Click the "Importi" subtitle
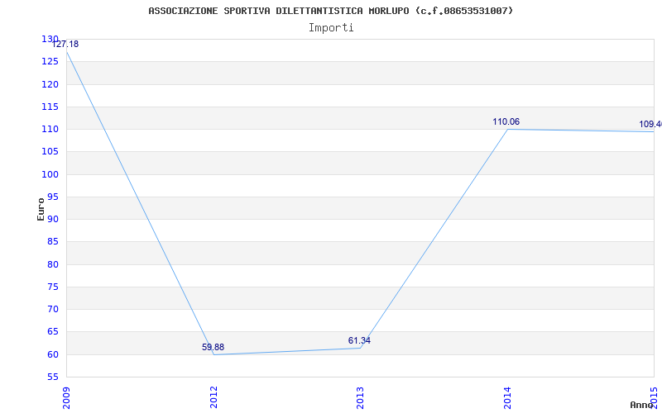662x413 pixels. (331, 27)
